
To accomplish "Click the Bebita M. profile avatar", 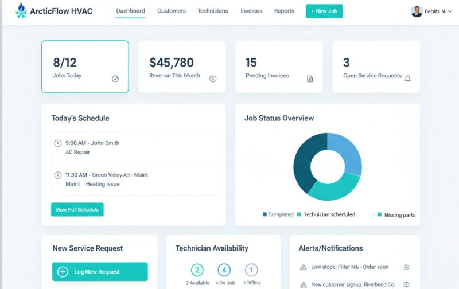I will coord(417,11).
